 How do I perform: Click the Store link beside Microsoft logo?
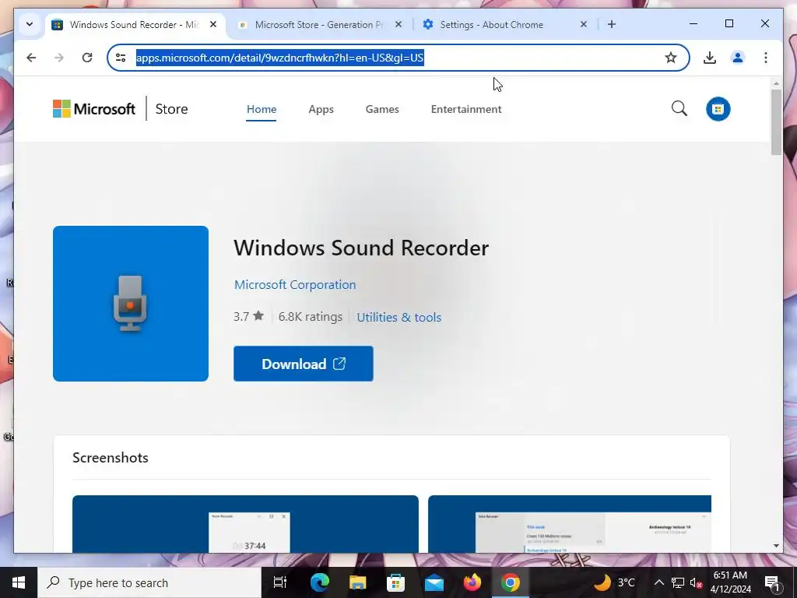(171, 109)
